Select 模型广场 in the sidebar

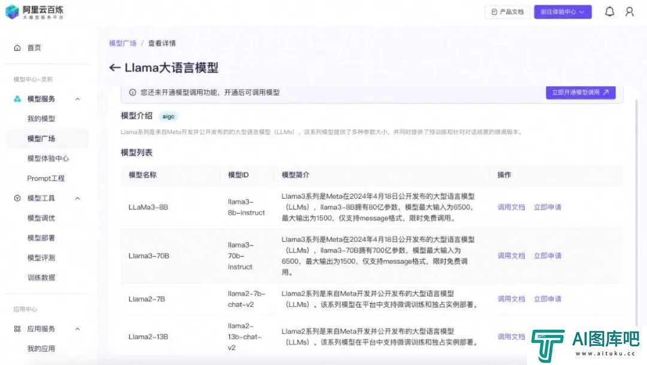[x=41, y=138]
